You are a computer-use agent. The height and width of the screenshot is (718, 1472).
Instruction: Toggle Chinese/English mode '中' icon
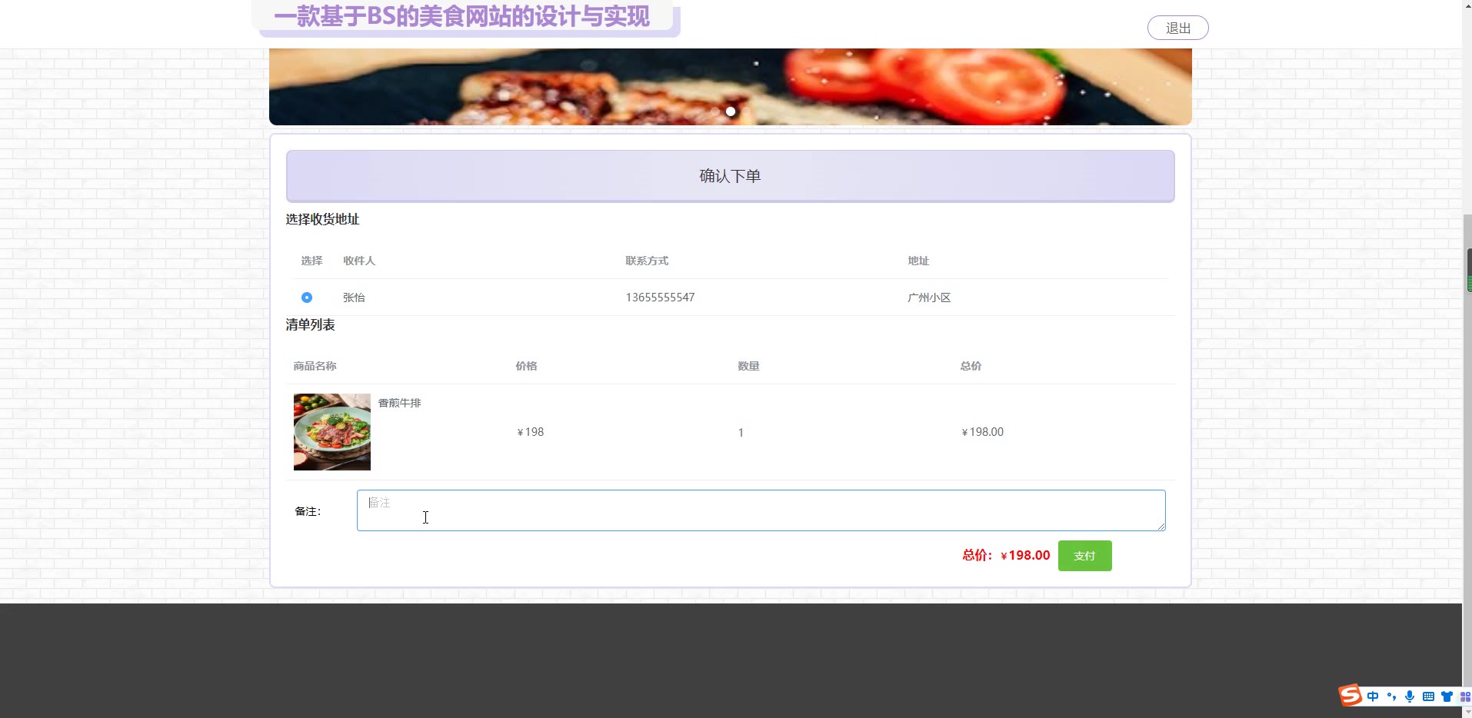coord(1373,696)
